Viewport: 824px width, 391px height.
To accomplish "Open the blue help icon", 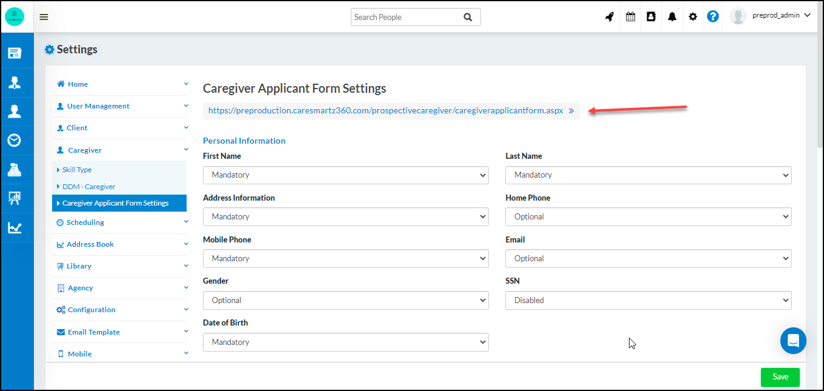I will point(713,16).
